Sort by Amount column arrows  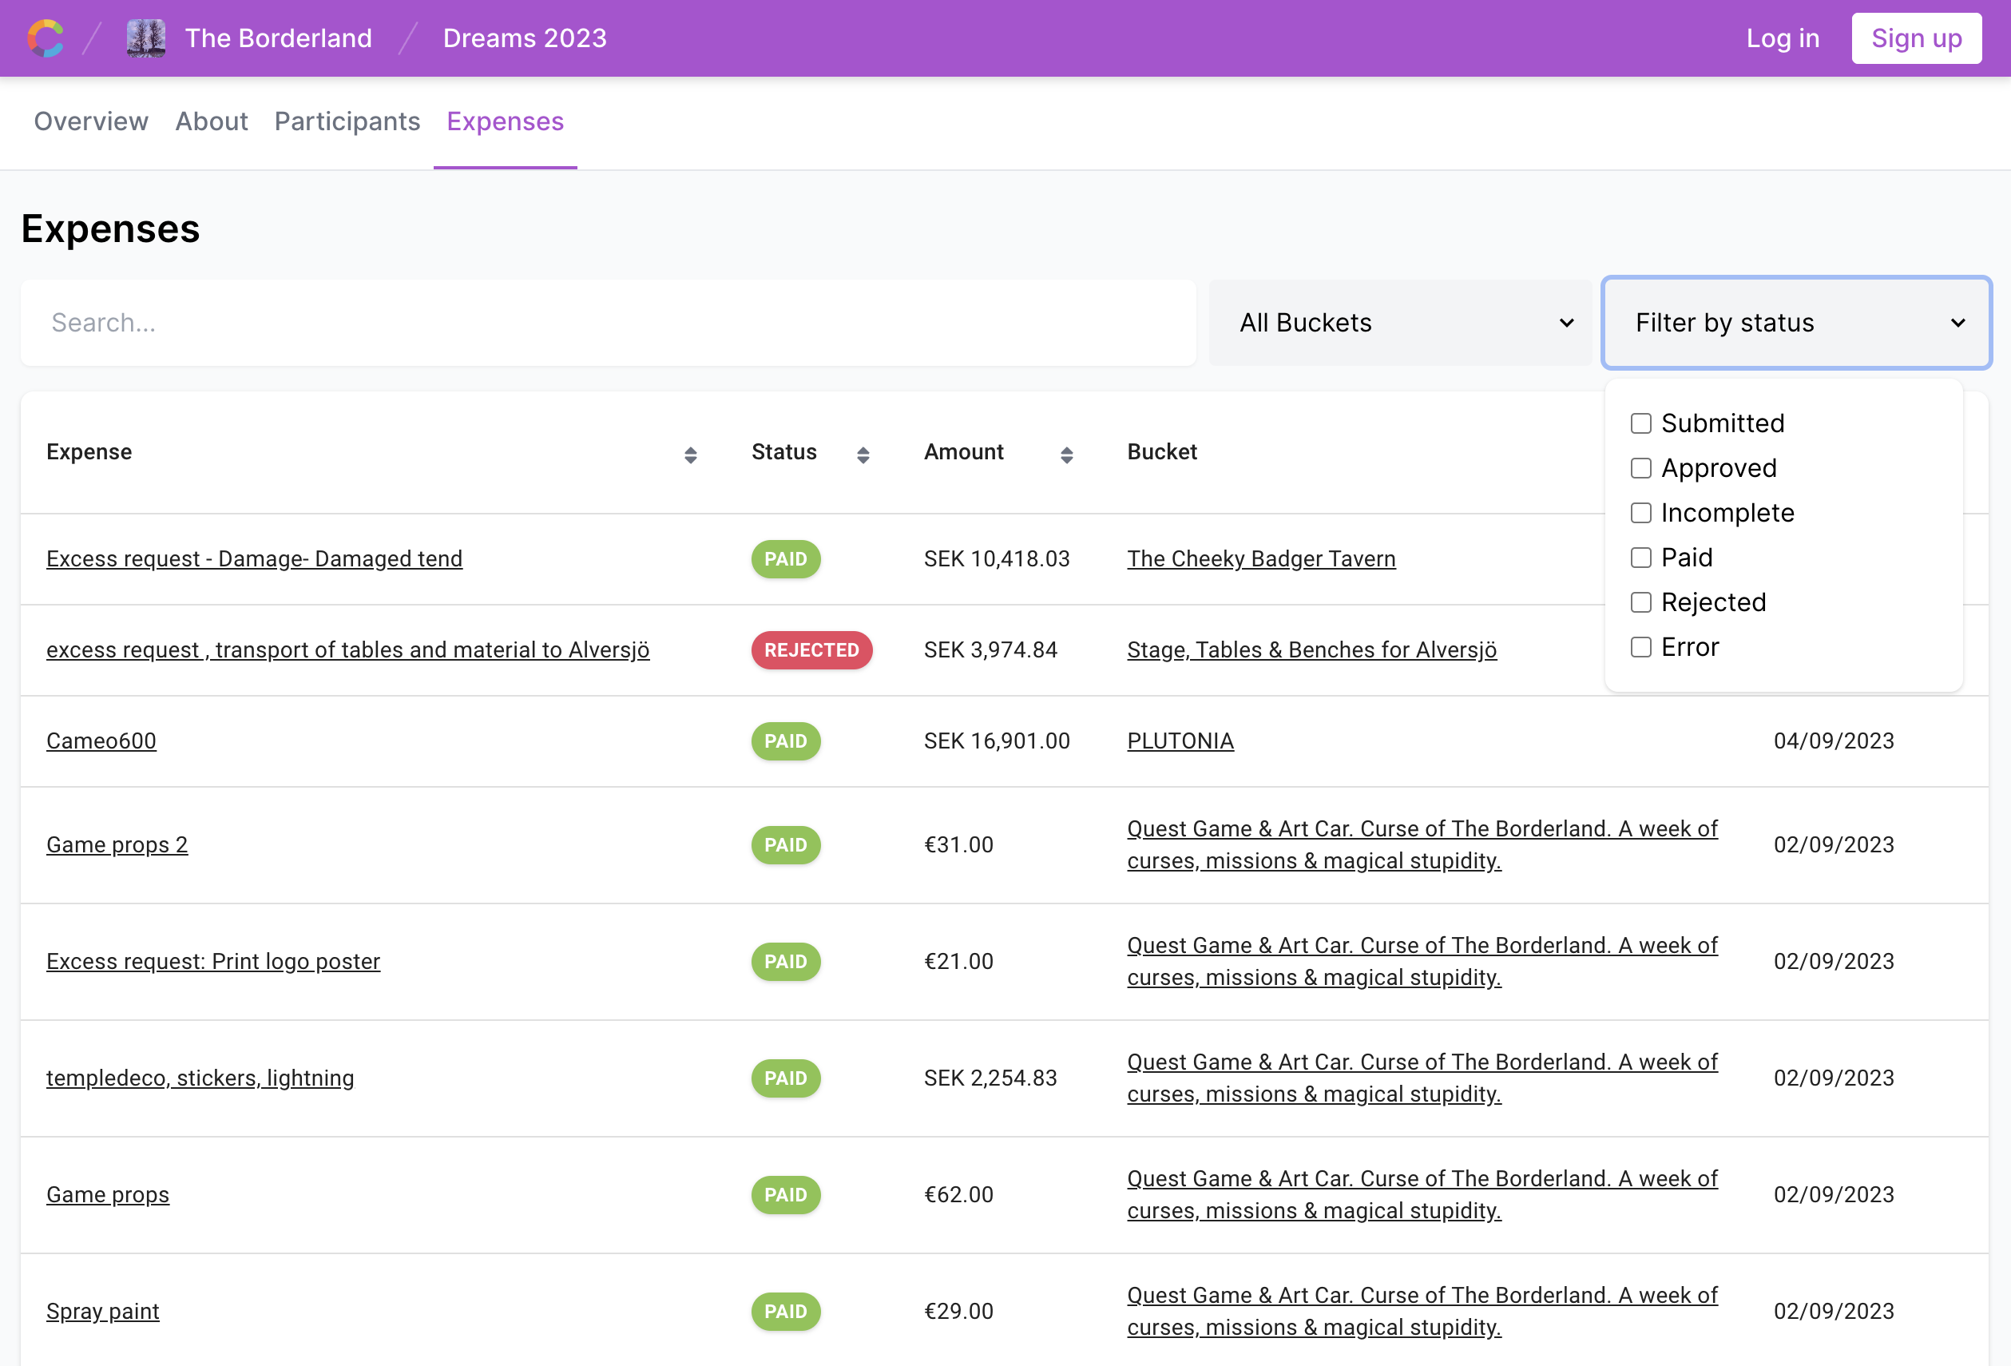point(1066,455)
